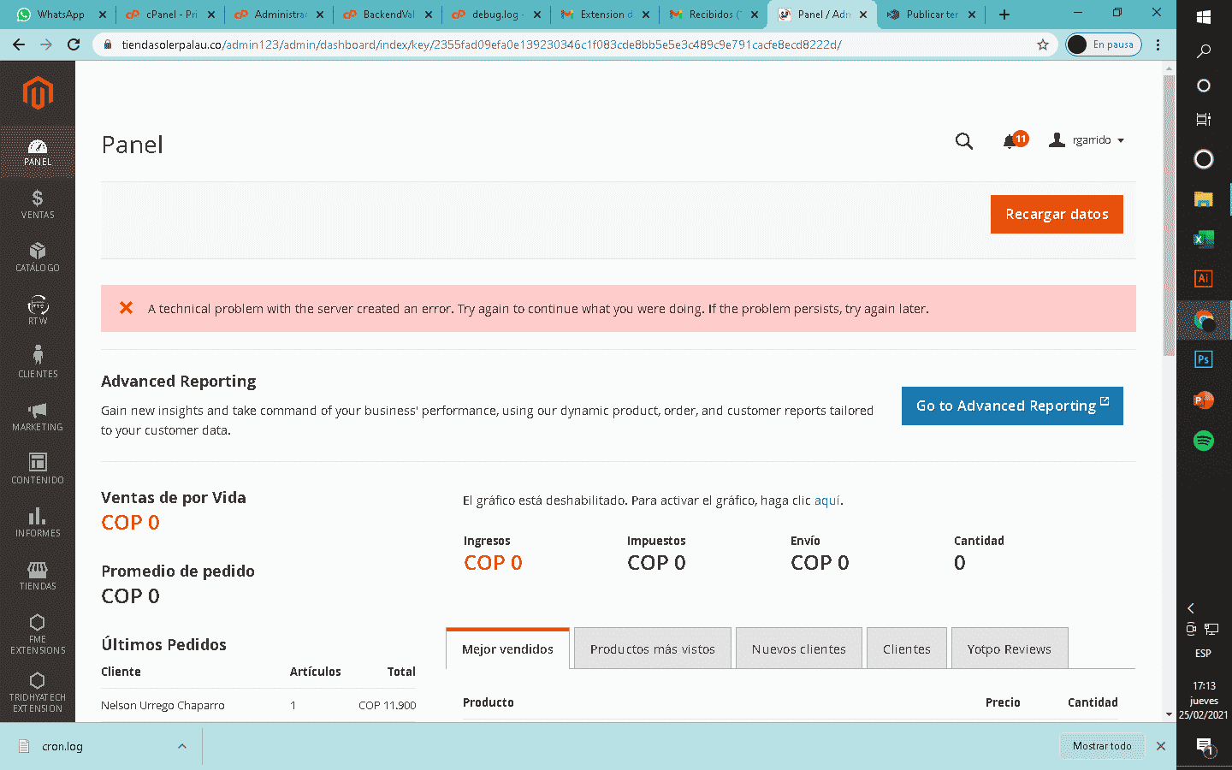1232x770 pixels.
Task: Select the Catálogo sidebar icon
Action: [x=38, y=257]
